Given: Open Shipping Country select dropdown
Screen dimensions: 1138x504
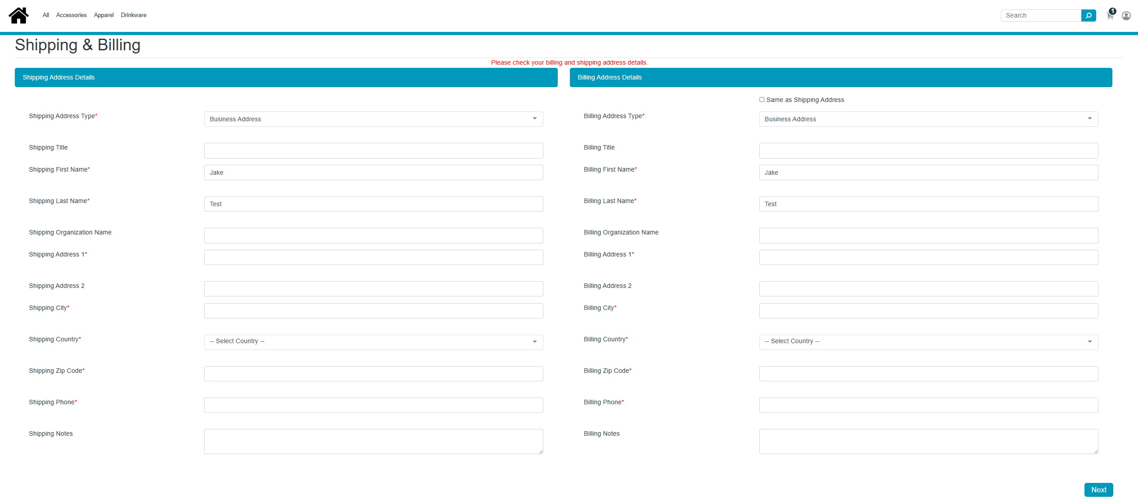Looking at the screenshot, I should [x=373, y=342].
